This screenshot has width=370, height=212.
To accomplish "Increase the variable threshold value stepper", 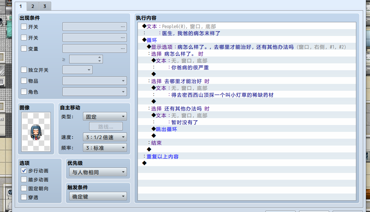I will [x=99, y=57].
